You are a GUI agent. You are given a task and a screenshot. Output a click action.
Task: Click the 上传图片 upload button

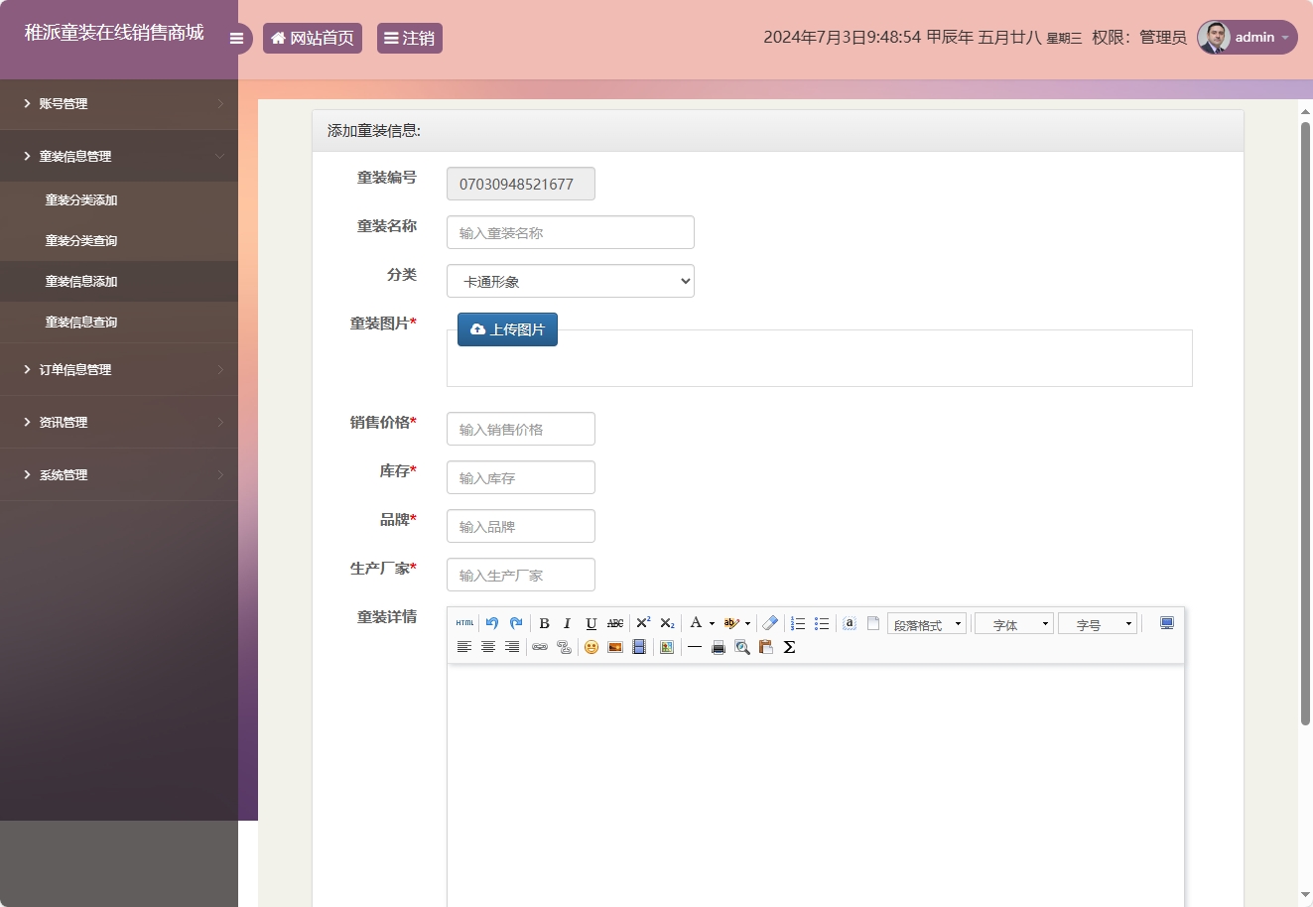(507, 328)
